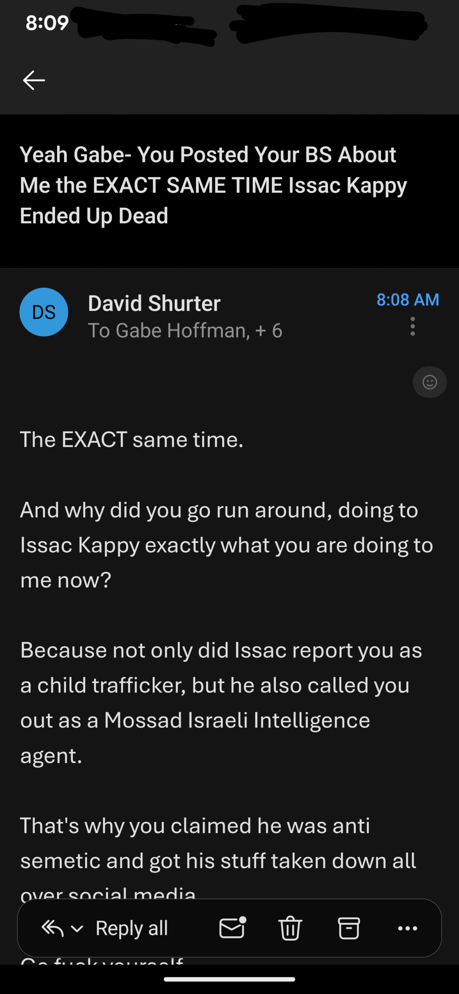This screenshot has width=459, height=994.
Task: Archive the email using the box icon
Action: click(x=349, y=928)
